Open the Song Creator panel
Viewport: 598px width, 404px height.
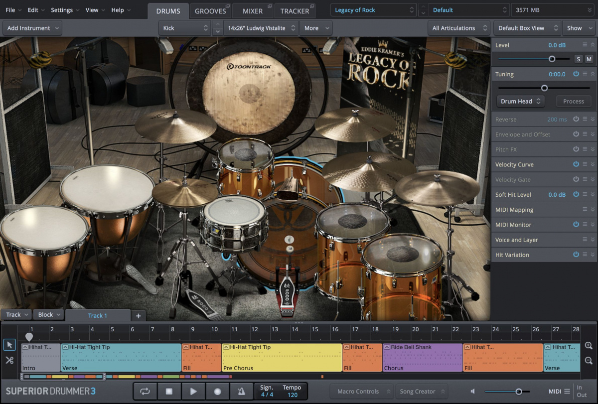click(x=422, y=391)
